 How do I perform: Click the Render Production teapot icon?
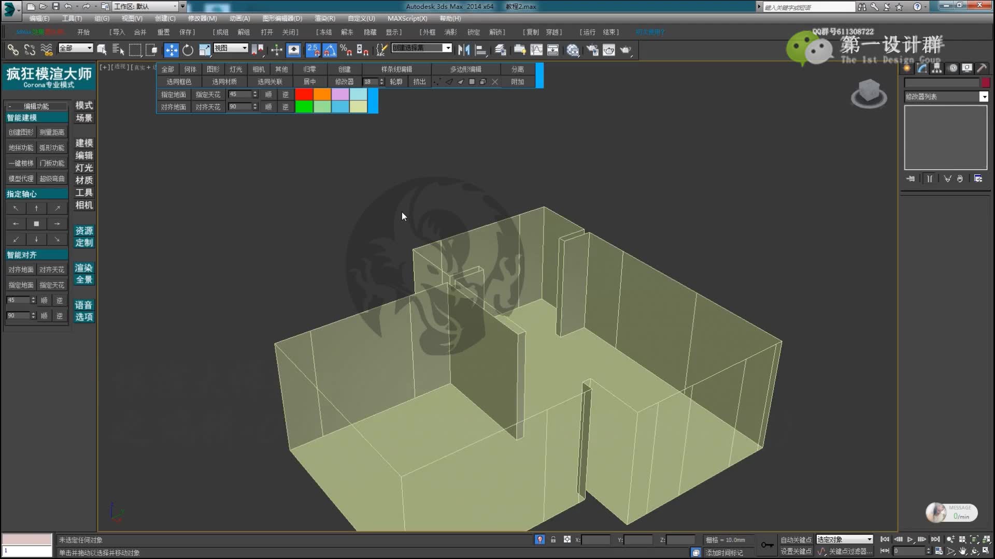tap(626, 50)
